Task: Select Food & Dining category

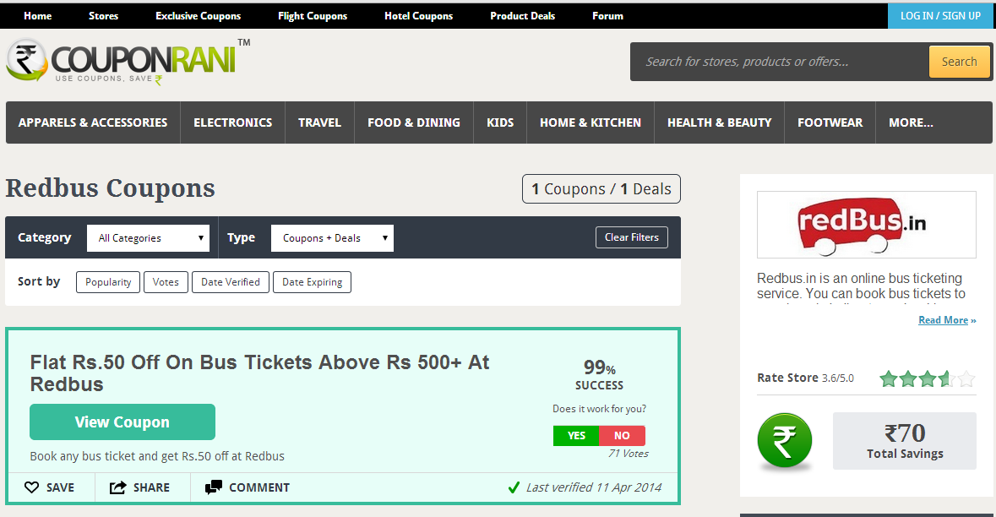Action: coord(413,122)
